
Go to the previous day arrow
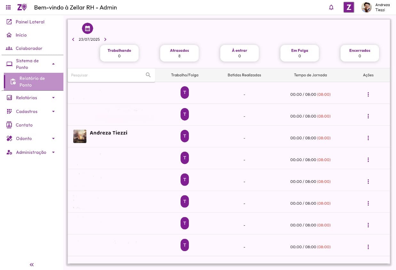[x=73, y=39]
